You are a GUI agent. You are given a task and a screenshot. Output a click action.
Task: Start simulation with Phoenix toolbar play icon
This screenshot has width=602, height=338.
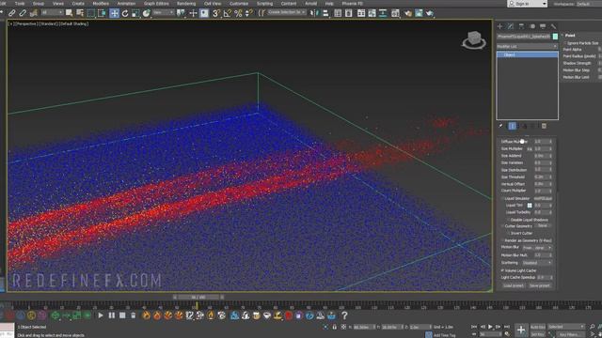(x=101, y=315)
